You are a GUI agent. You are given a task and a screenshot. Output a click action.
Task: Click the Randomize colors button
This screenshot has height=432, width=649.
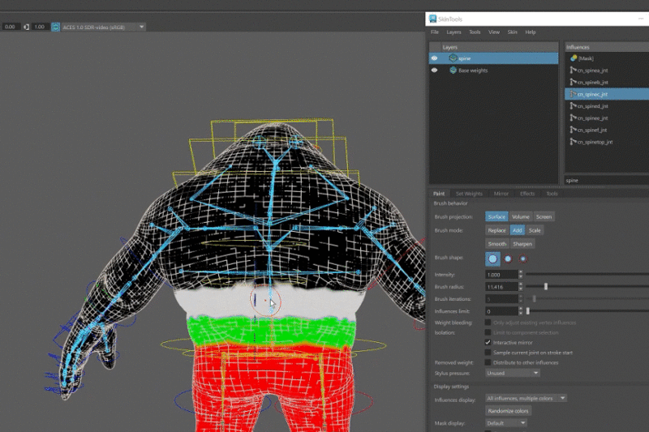click(509, 411)
